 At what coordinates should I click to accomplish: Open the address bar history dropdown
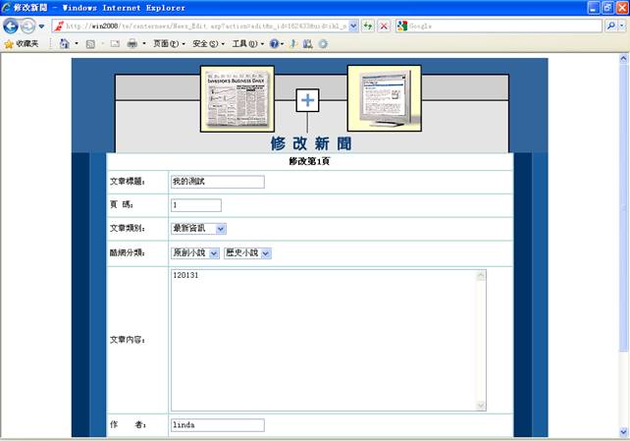[x=352, y=26]
